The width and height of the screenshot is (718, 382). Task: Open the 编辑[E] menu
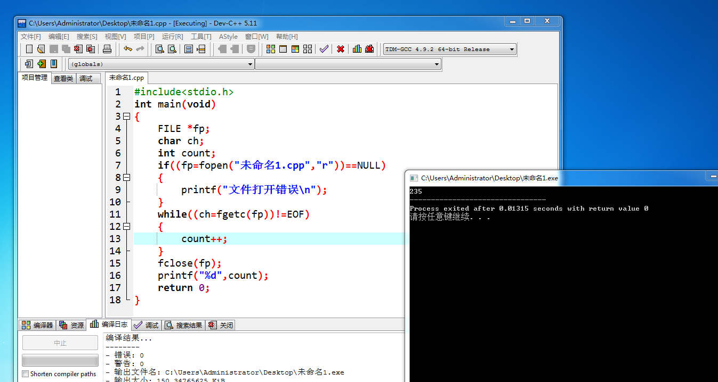tap(59, 37)
